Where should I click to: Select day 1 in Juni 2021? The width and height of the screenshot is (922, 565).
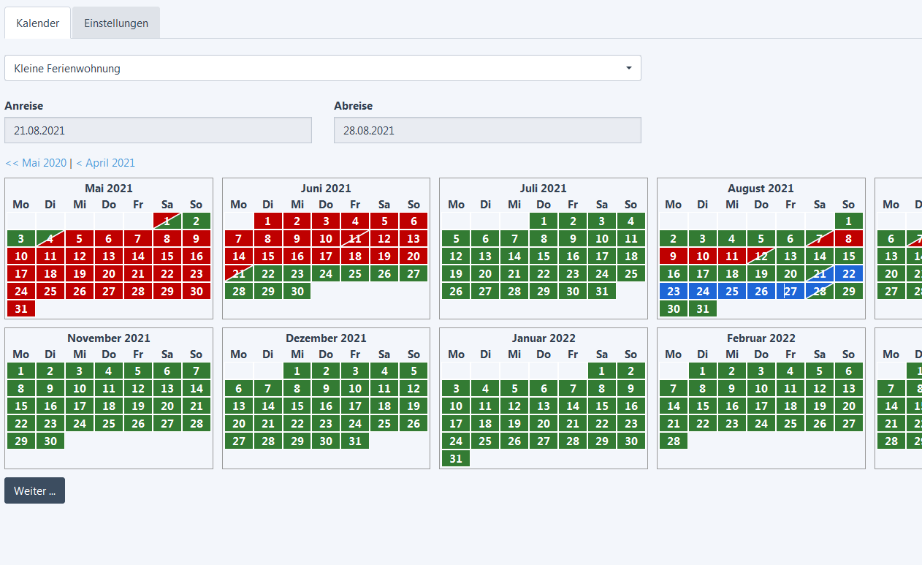tap(268, 221)
